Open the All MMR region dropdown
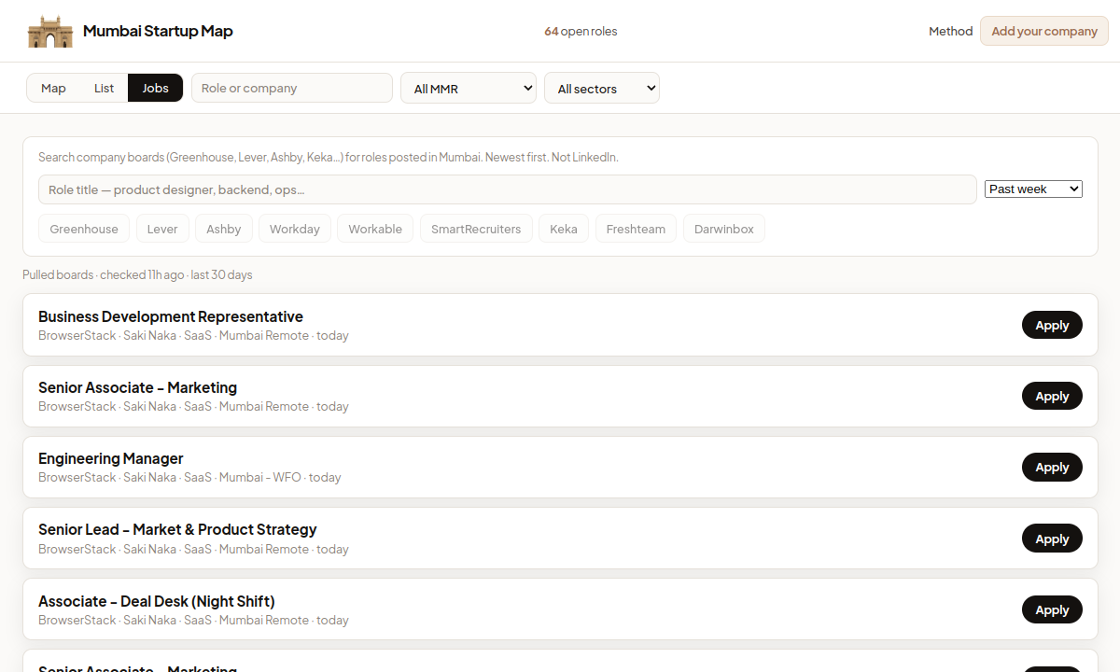 click(469, 88)
